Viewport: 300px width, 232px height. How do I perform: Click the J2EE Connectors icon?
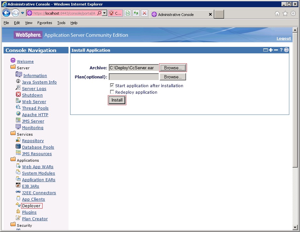(x=18, y=192)
